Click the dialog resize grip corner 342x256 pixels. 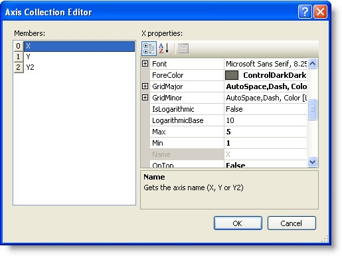[325, 239]
